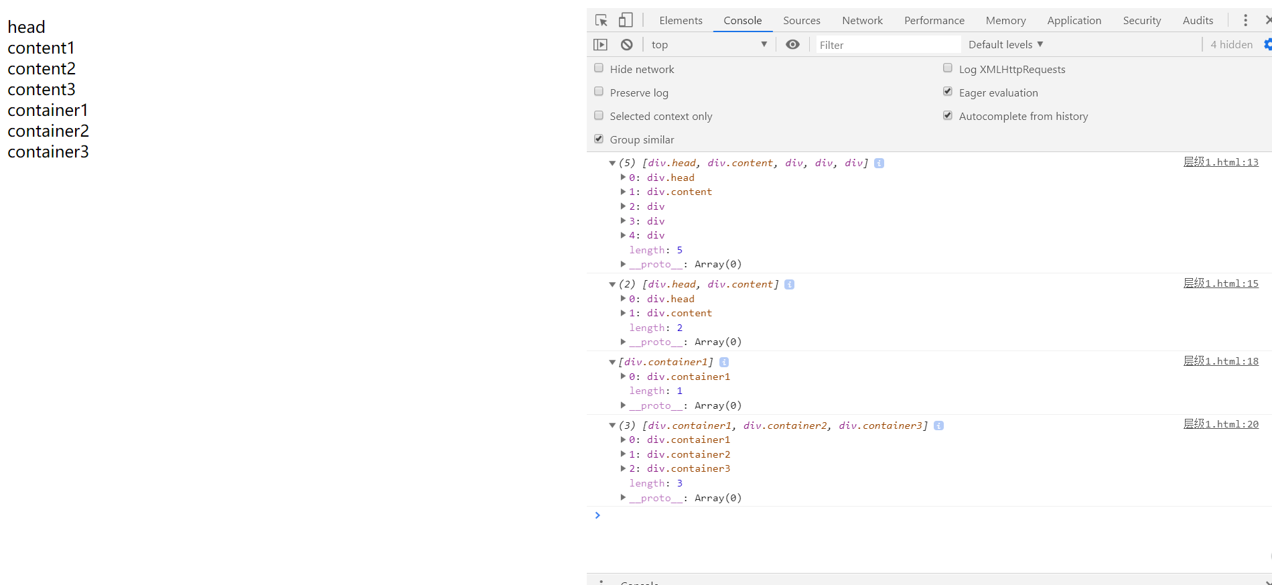The height and width of the screenshot is (585, 1272).
Task: Expand item 0: div.head in first array
Action: point(623,178)
